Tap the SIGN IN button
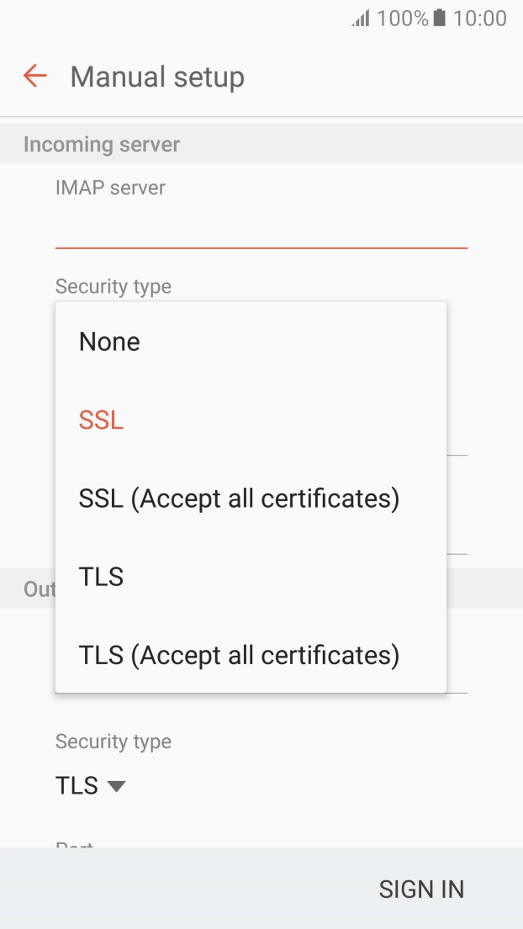Screen dimensions: 523x929 point(421,889)
